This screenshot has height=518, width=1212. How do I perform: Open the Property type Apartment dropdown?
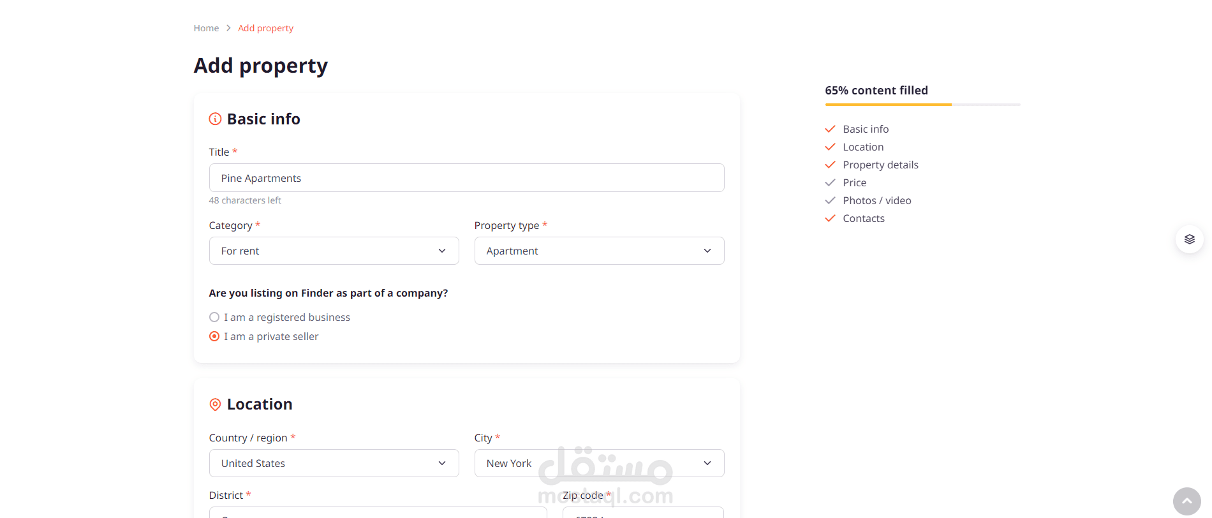[x=599, y=251]
